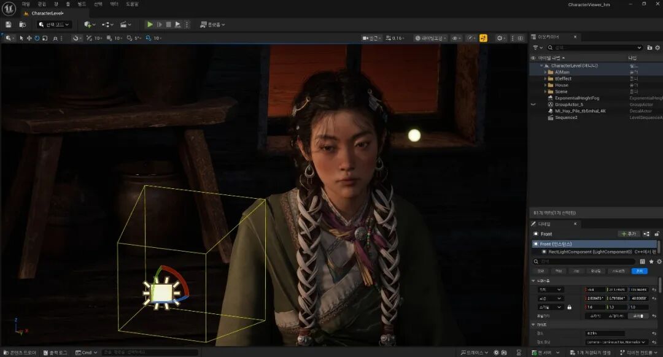Toggle Outliner visibility column eye header
Image resolution: width=663 pixels, height=357 pixels.
tap(533, 58)
